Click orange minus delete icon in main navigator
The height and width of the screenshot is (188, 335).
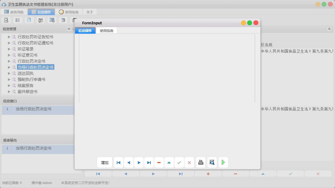236,174
